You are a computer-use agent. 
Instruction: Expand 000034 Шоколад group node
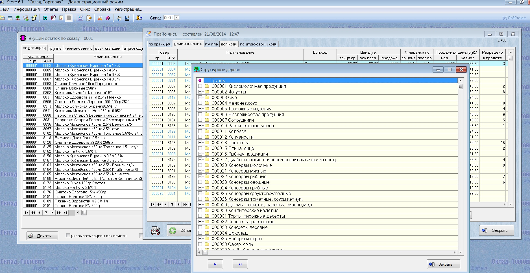(x=200, y=233)
